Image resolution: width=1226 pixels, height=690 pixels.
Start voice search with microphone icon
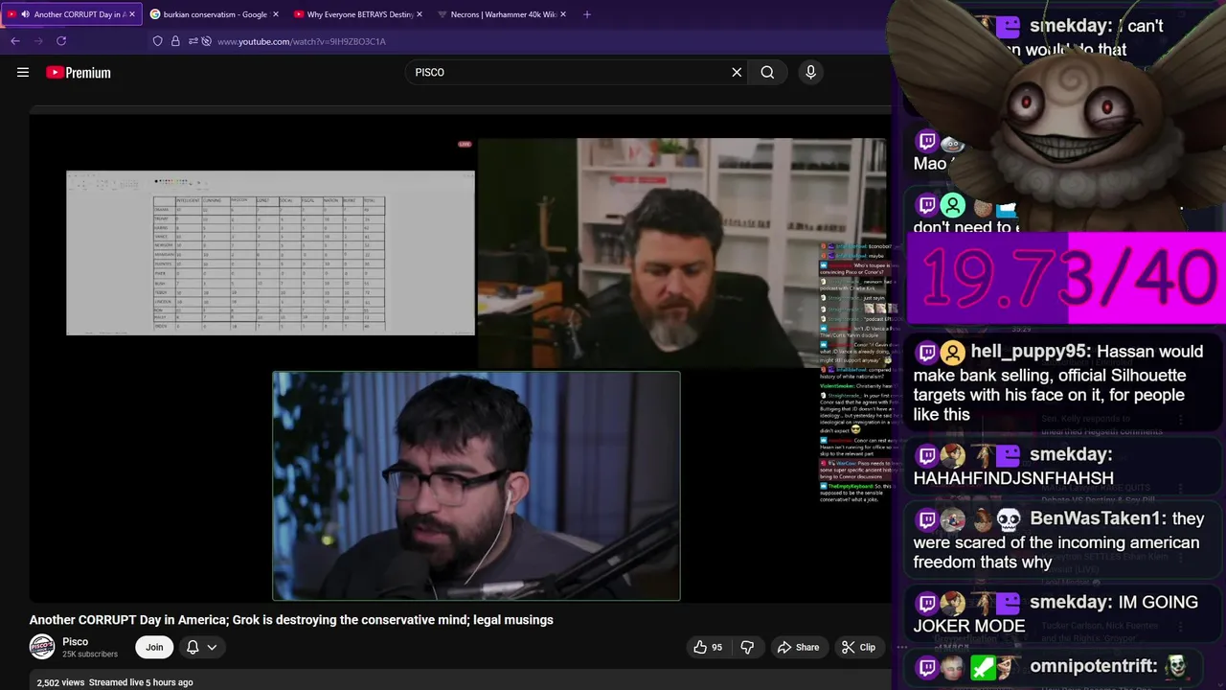click(x=810, y=72)
